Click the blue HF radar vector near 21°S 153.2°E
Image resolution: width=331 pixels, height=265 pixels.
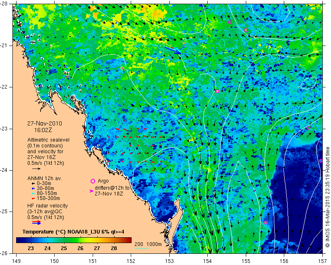173,50
